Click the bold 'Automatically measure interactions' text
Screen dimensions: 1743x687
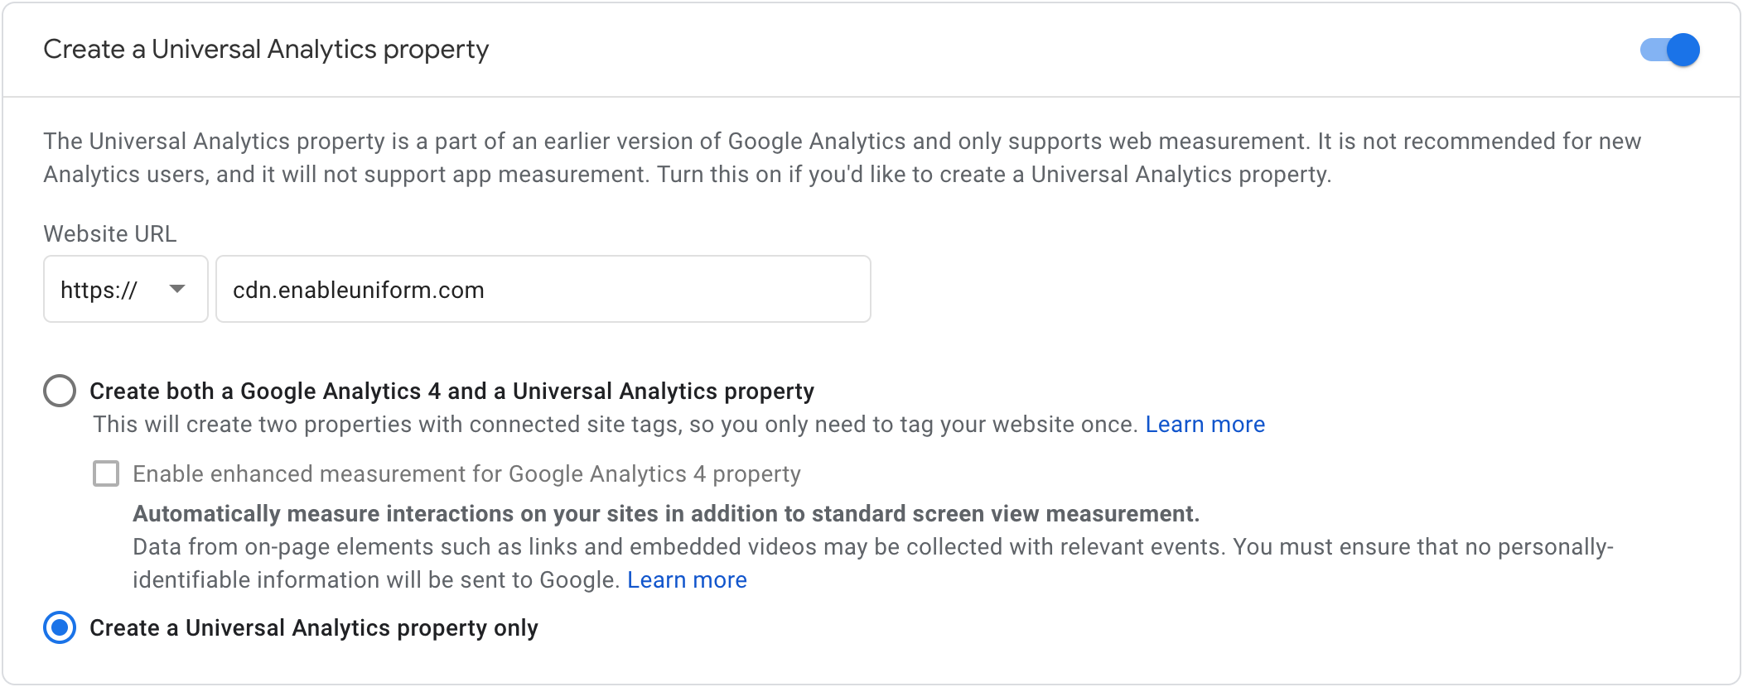tap(666, 513)
